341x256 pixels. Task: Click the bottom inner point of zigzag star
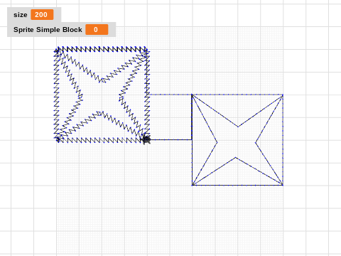coord(100,113)
